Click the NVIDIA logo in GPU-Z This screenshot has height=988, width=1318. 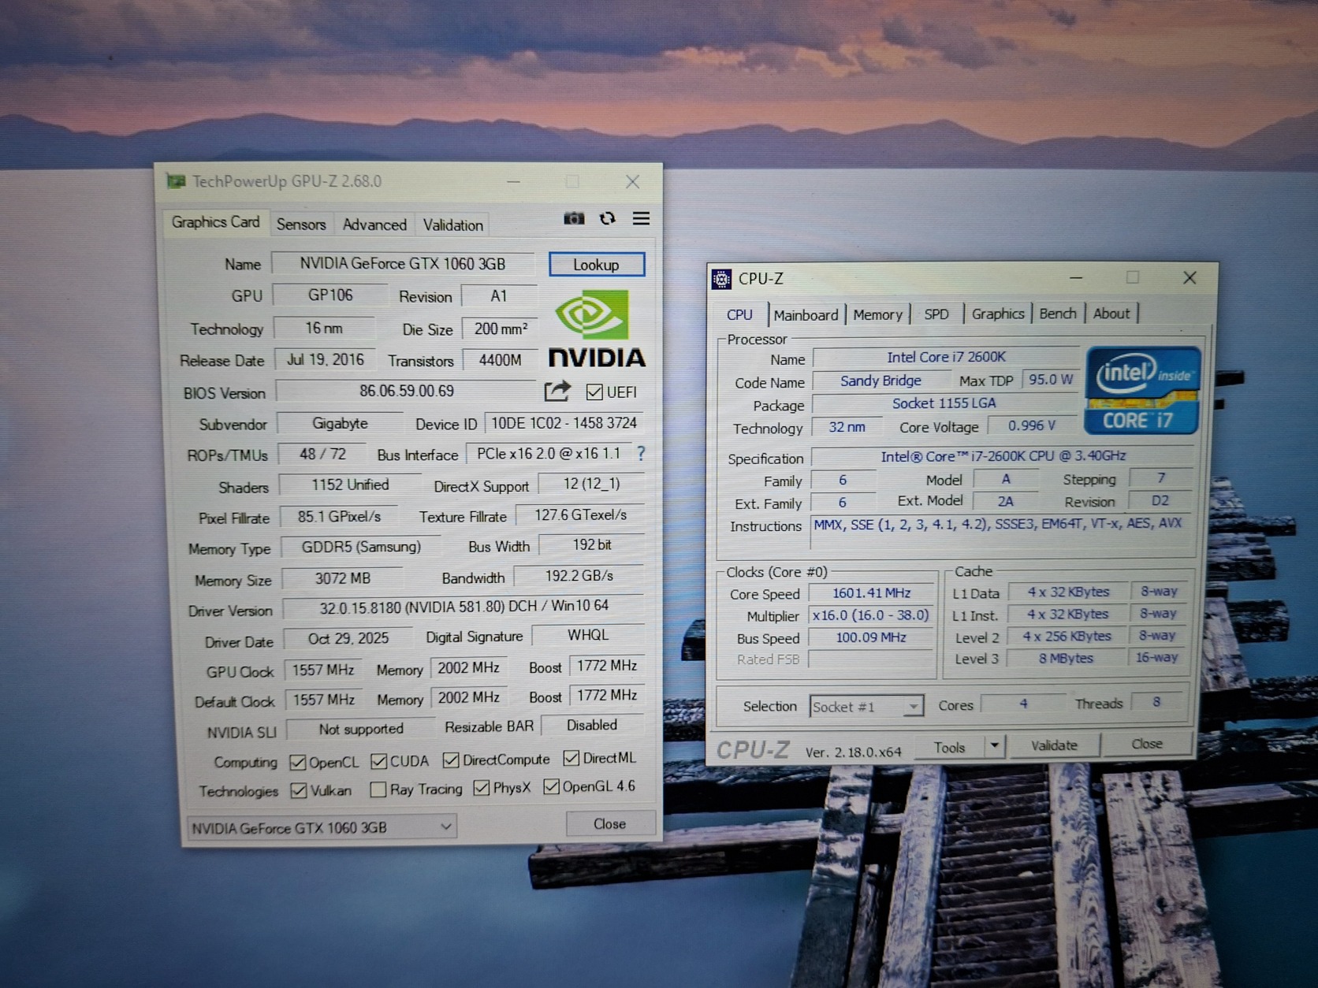(x=597, y=330)
